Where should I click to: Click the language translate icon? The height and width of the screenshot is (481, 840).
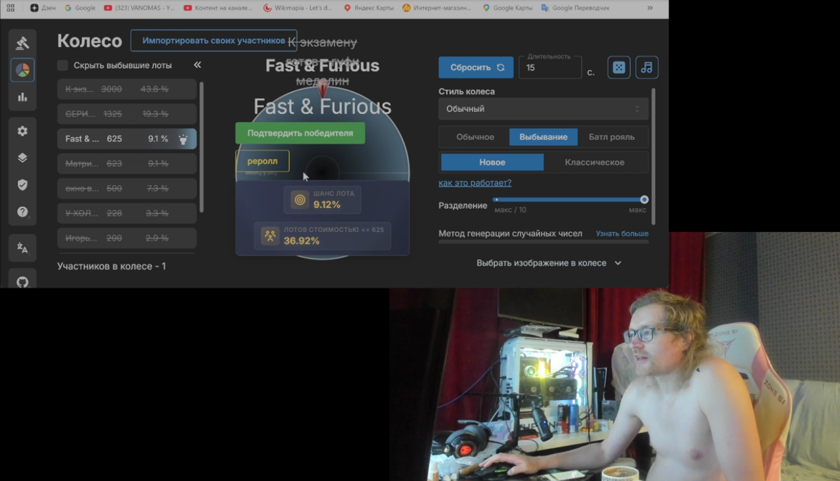pos(22,248)
